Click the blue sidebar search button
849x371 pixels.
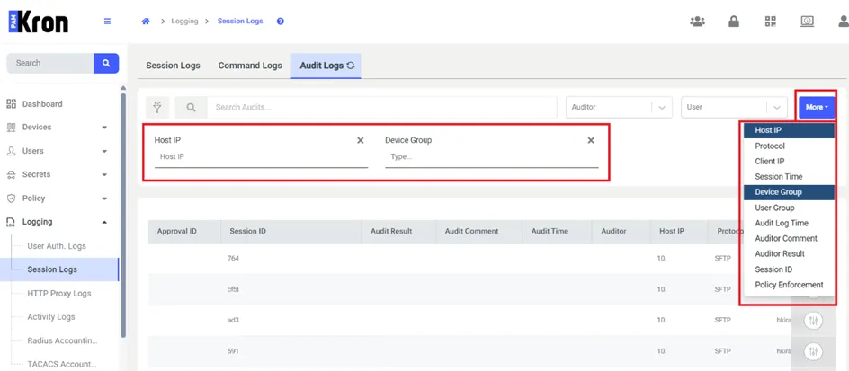point(106,63)
